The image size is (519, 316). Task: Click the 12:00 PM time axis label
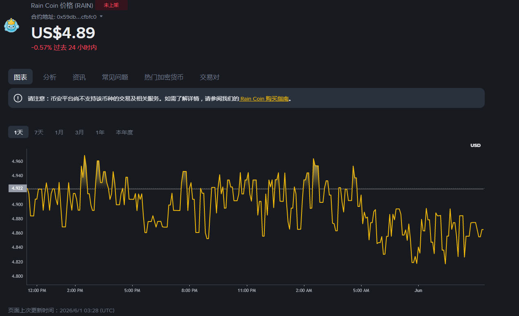coord(37,290)
